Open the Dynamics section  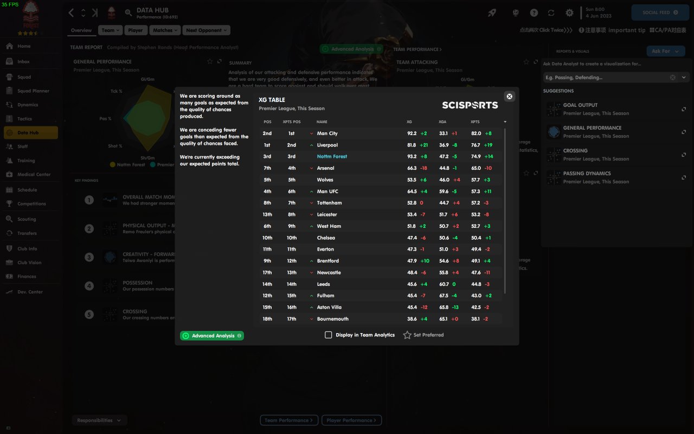point(29,105)
